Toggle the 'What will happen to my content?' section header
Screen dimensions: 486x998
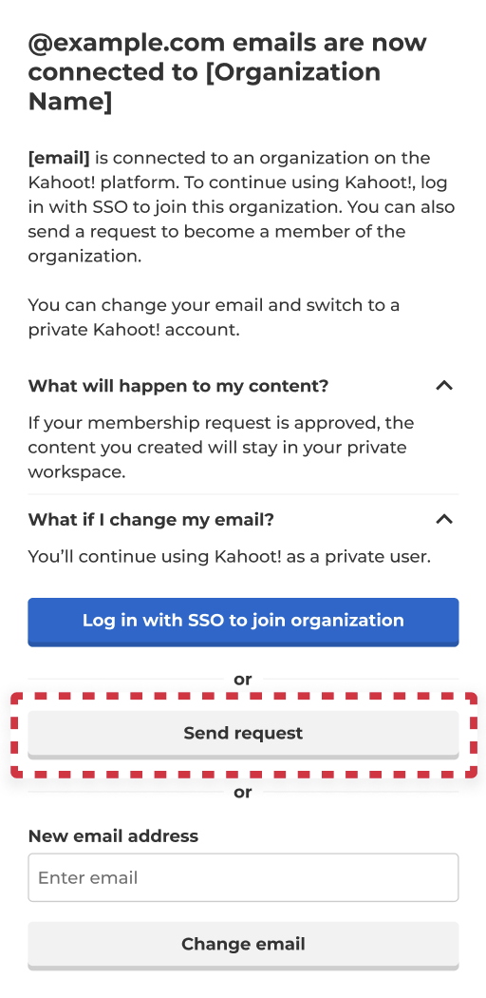(243, 386)
